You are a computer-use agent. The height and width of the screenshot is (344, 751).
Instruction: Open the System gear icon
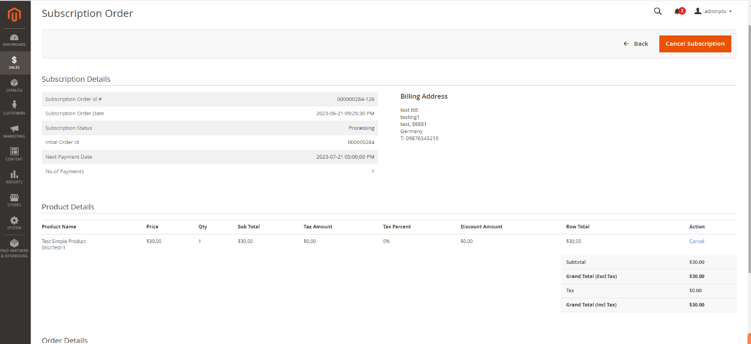coord(14,223)
